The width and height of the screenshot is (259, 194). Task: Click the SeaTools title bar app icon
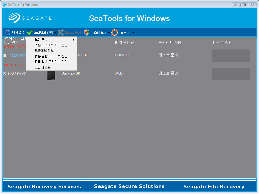pyautogui.click(x=5, y=5)
